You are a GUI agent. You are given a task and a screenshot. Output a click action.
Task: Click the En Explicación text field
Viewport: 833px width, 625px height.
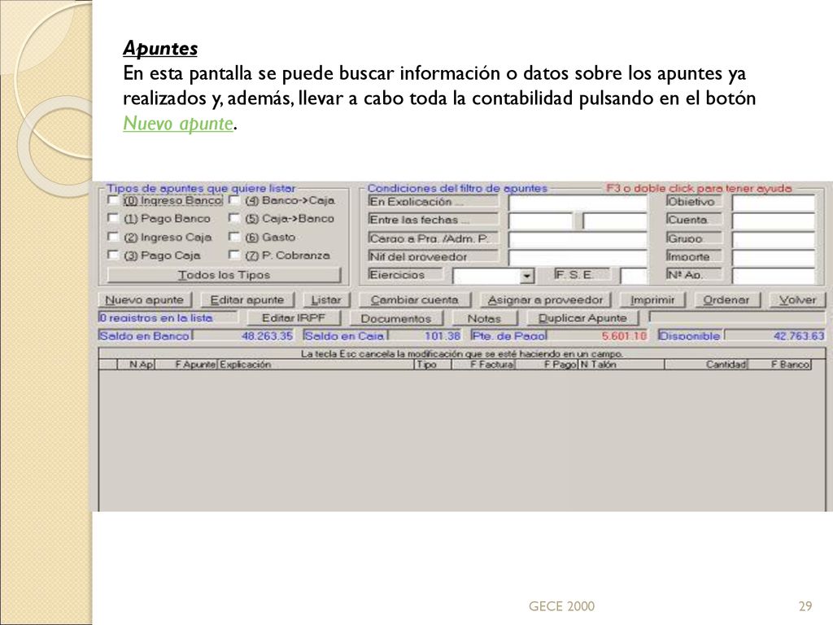click(578, 203)
